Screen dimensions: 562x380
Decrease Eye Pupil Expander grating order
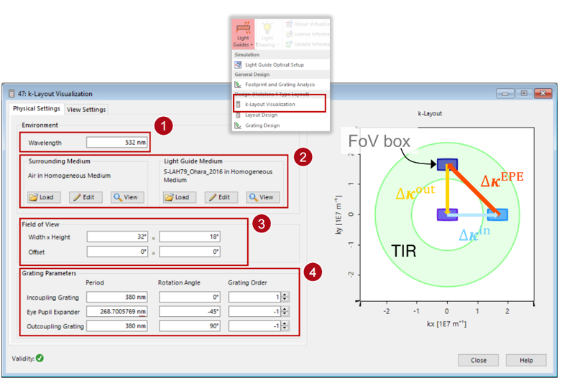[285, 314]
